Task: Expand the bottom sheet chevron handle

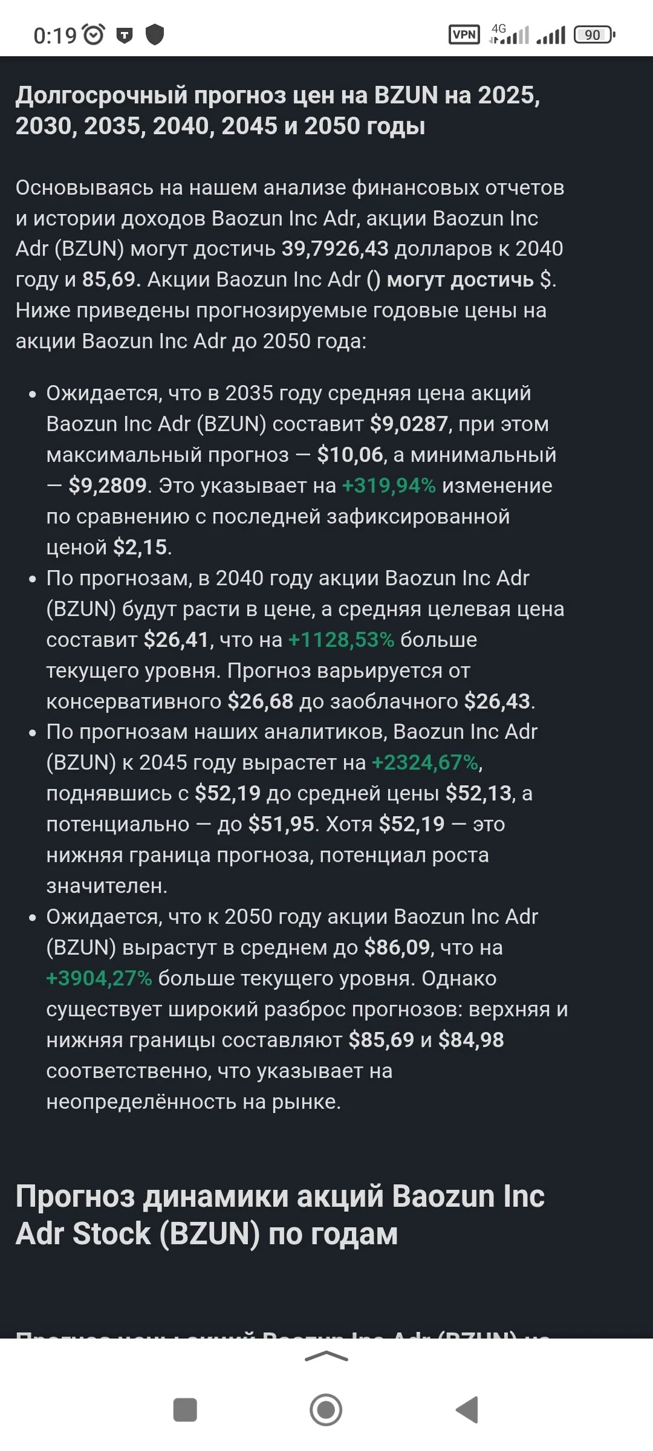Action: [x=326, y=1357]
